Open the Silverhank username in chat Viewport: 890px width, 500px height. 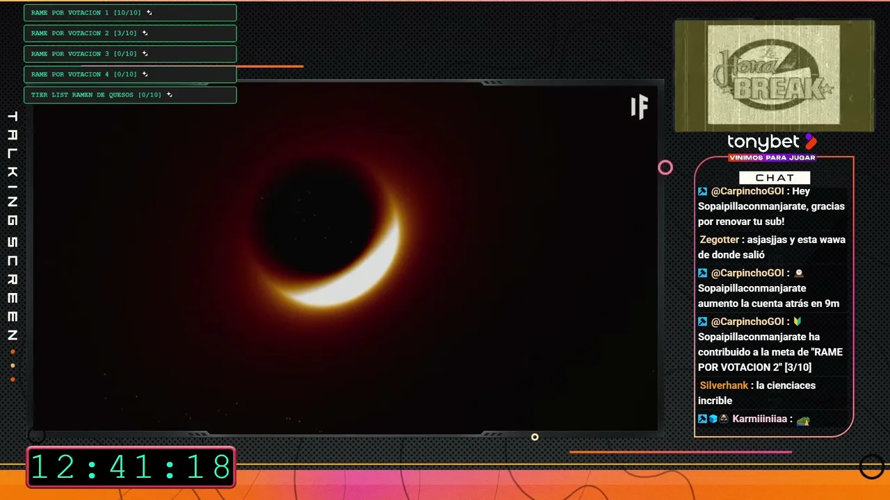click(x=724, y=385)
